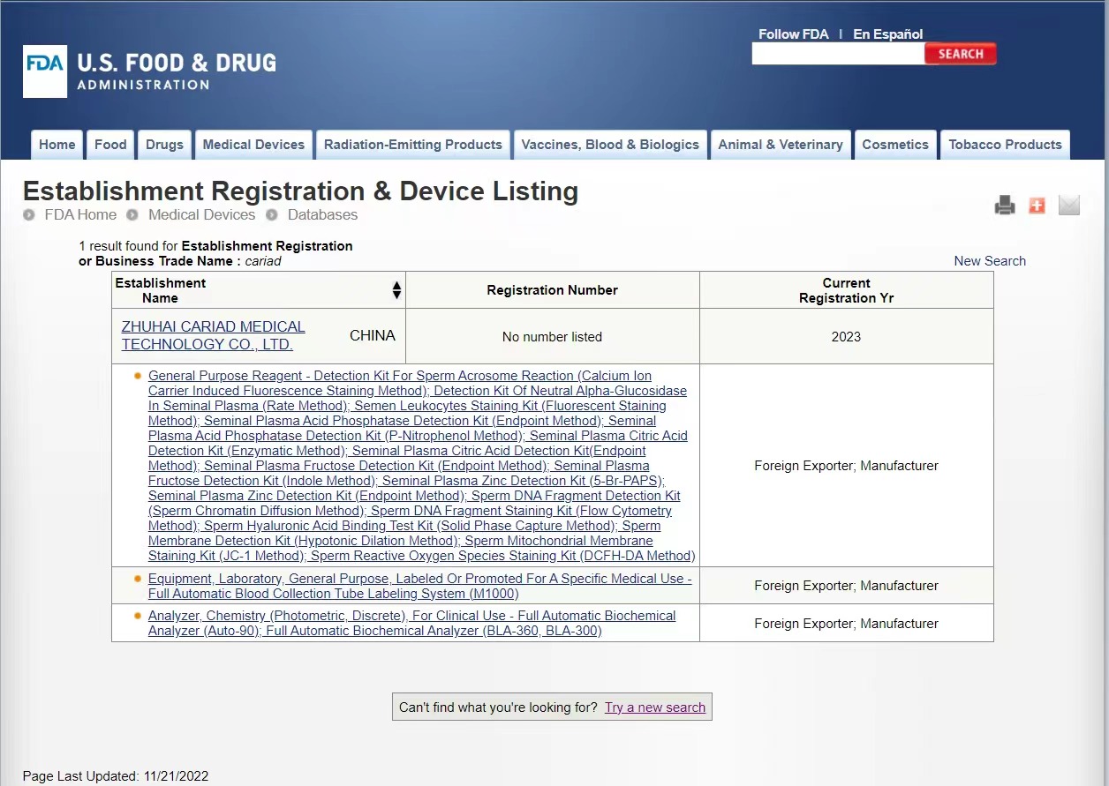This screenshot has width=1109, height=786.
Task: Click Foreign Exporter; Manufacturer in reagent row
Action: pyautogui.click(x=846, y=466)
